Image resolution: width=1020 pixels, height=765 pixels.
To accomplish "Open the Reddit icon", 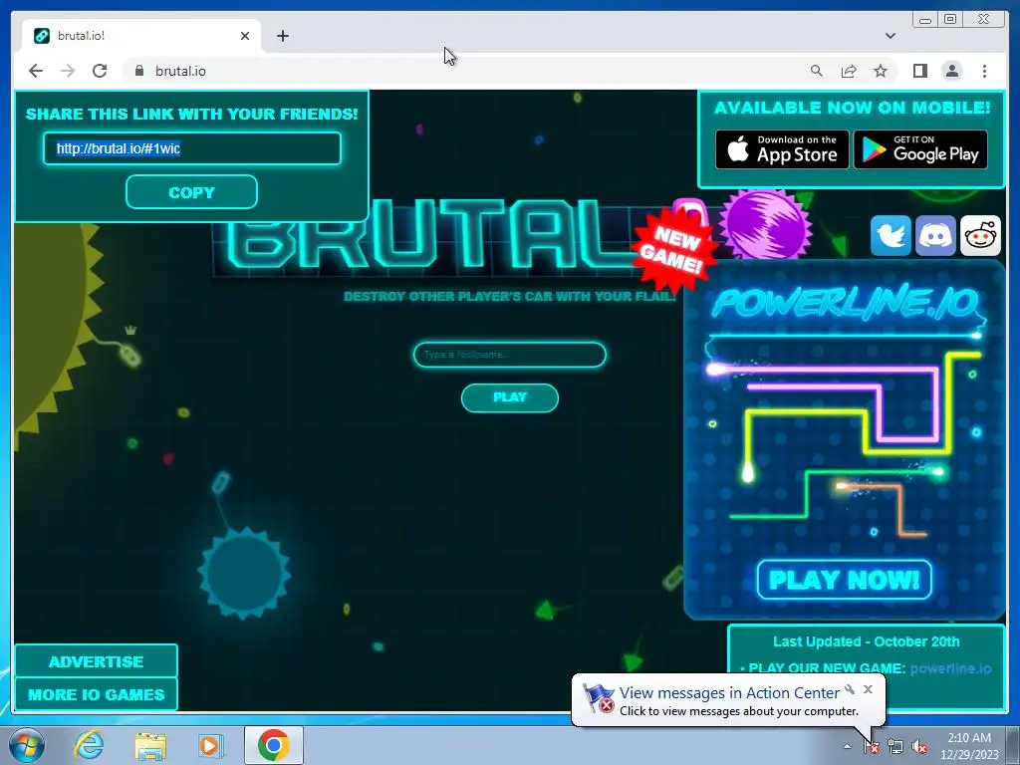I will [980, 235].
